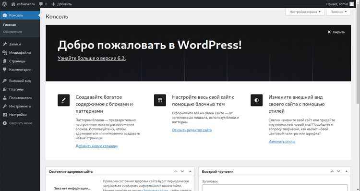The width and height of the screenshot is (360, 191).
Task: Open Медиафайлы menu label
Action: pos(20,53)
